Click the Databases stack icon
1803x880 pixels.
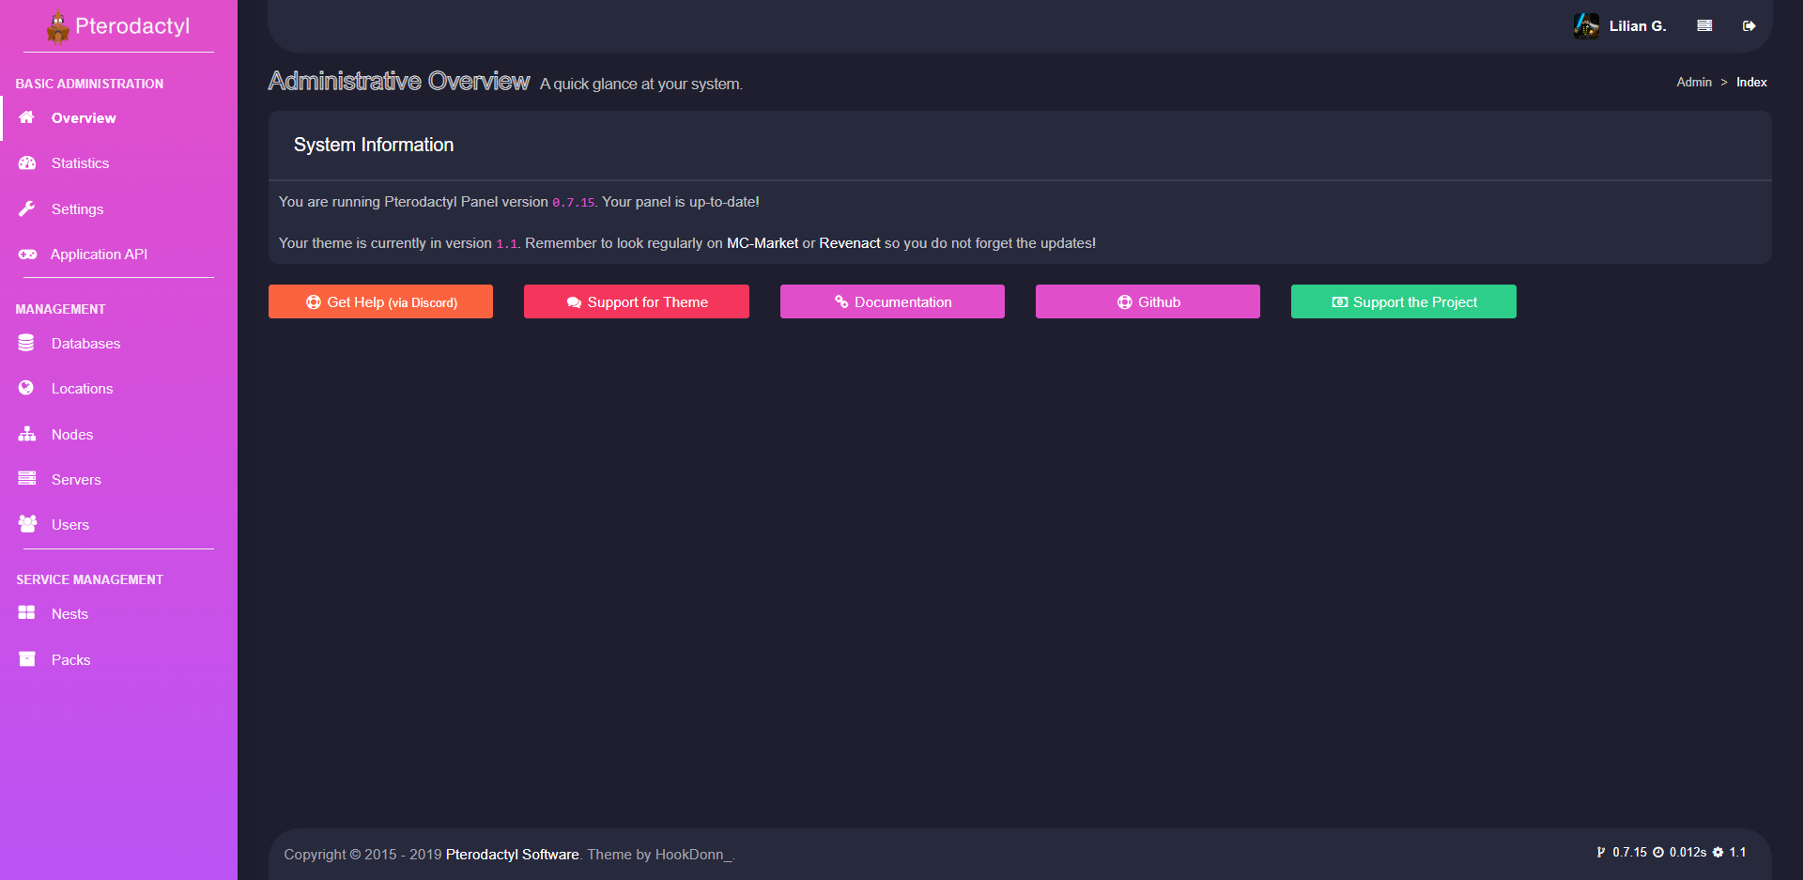point(26,344)
